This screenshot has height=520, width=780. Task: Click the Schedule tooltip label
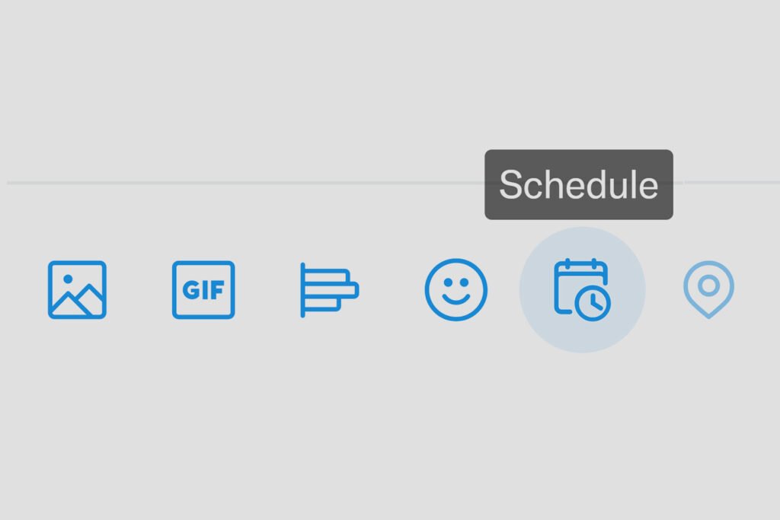click(x=580, y=185)
